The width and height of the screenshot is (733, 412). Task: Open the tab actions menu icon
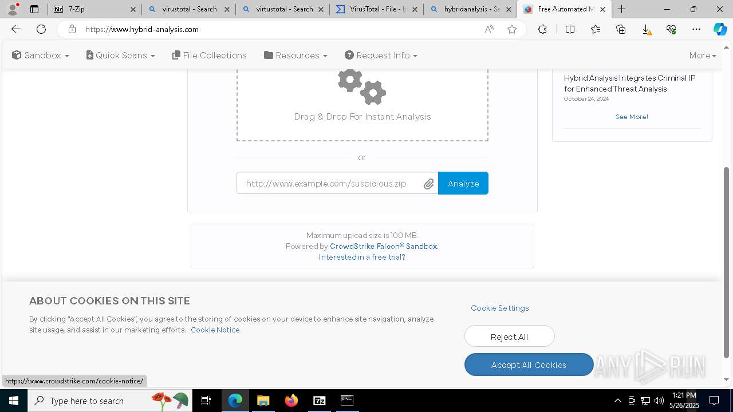pyautogui.click(x=34, y=9)
